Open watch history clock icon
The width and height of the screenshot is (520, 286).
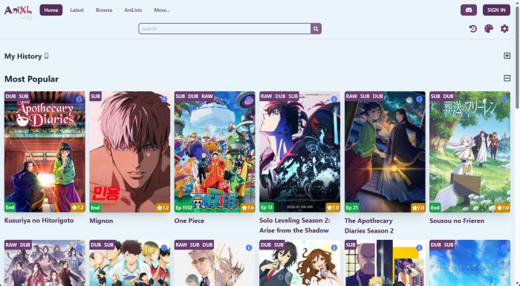[473, 29]
